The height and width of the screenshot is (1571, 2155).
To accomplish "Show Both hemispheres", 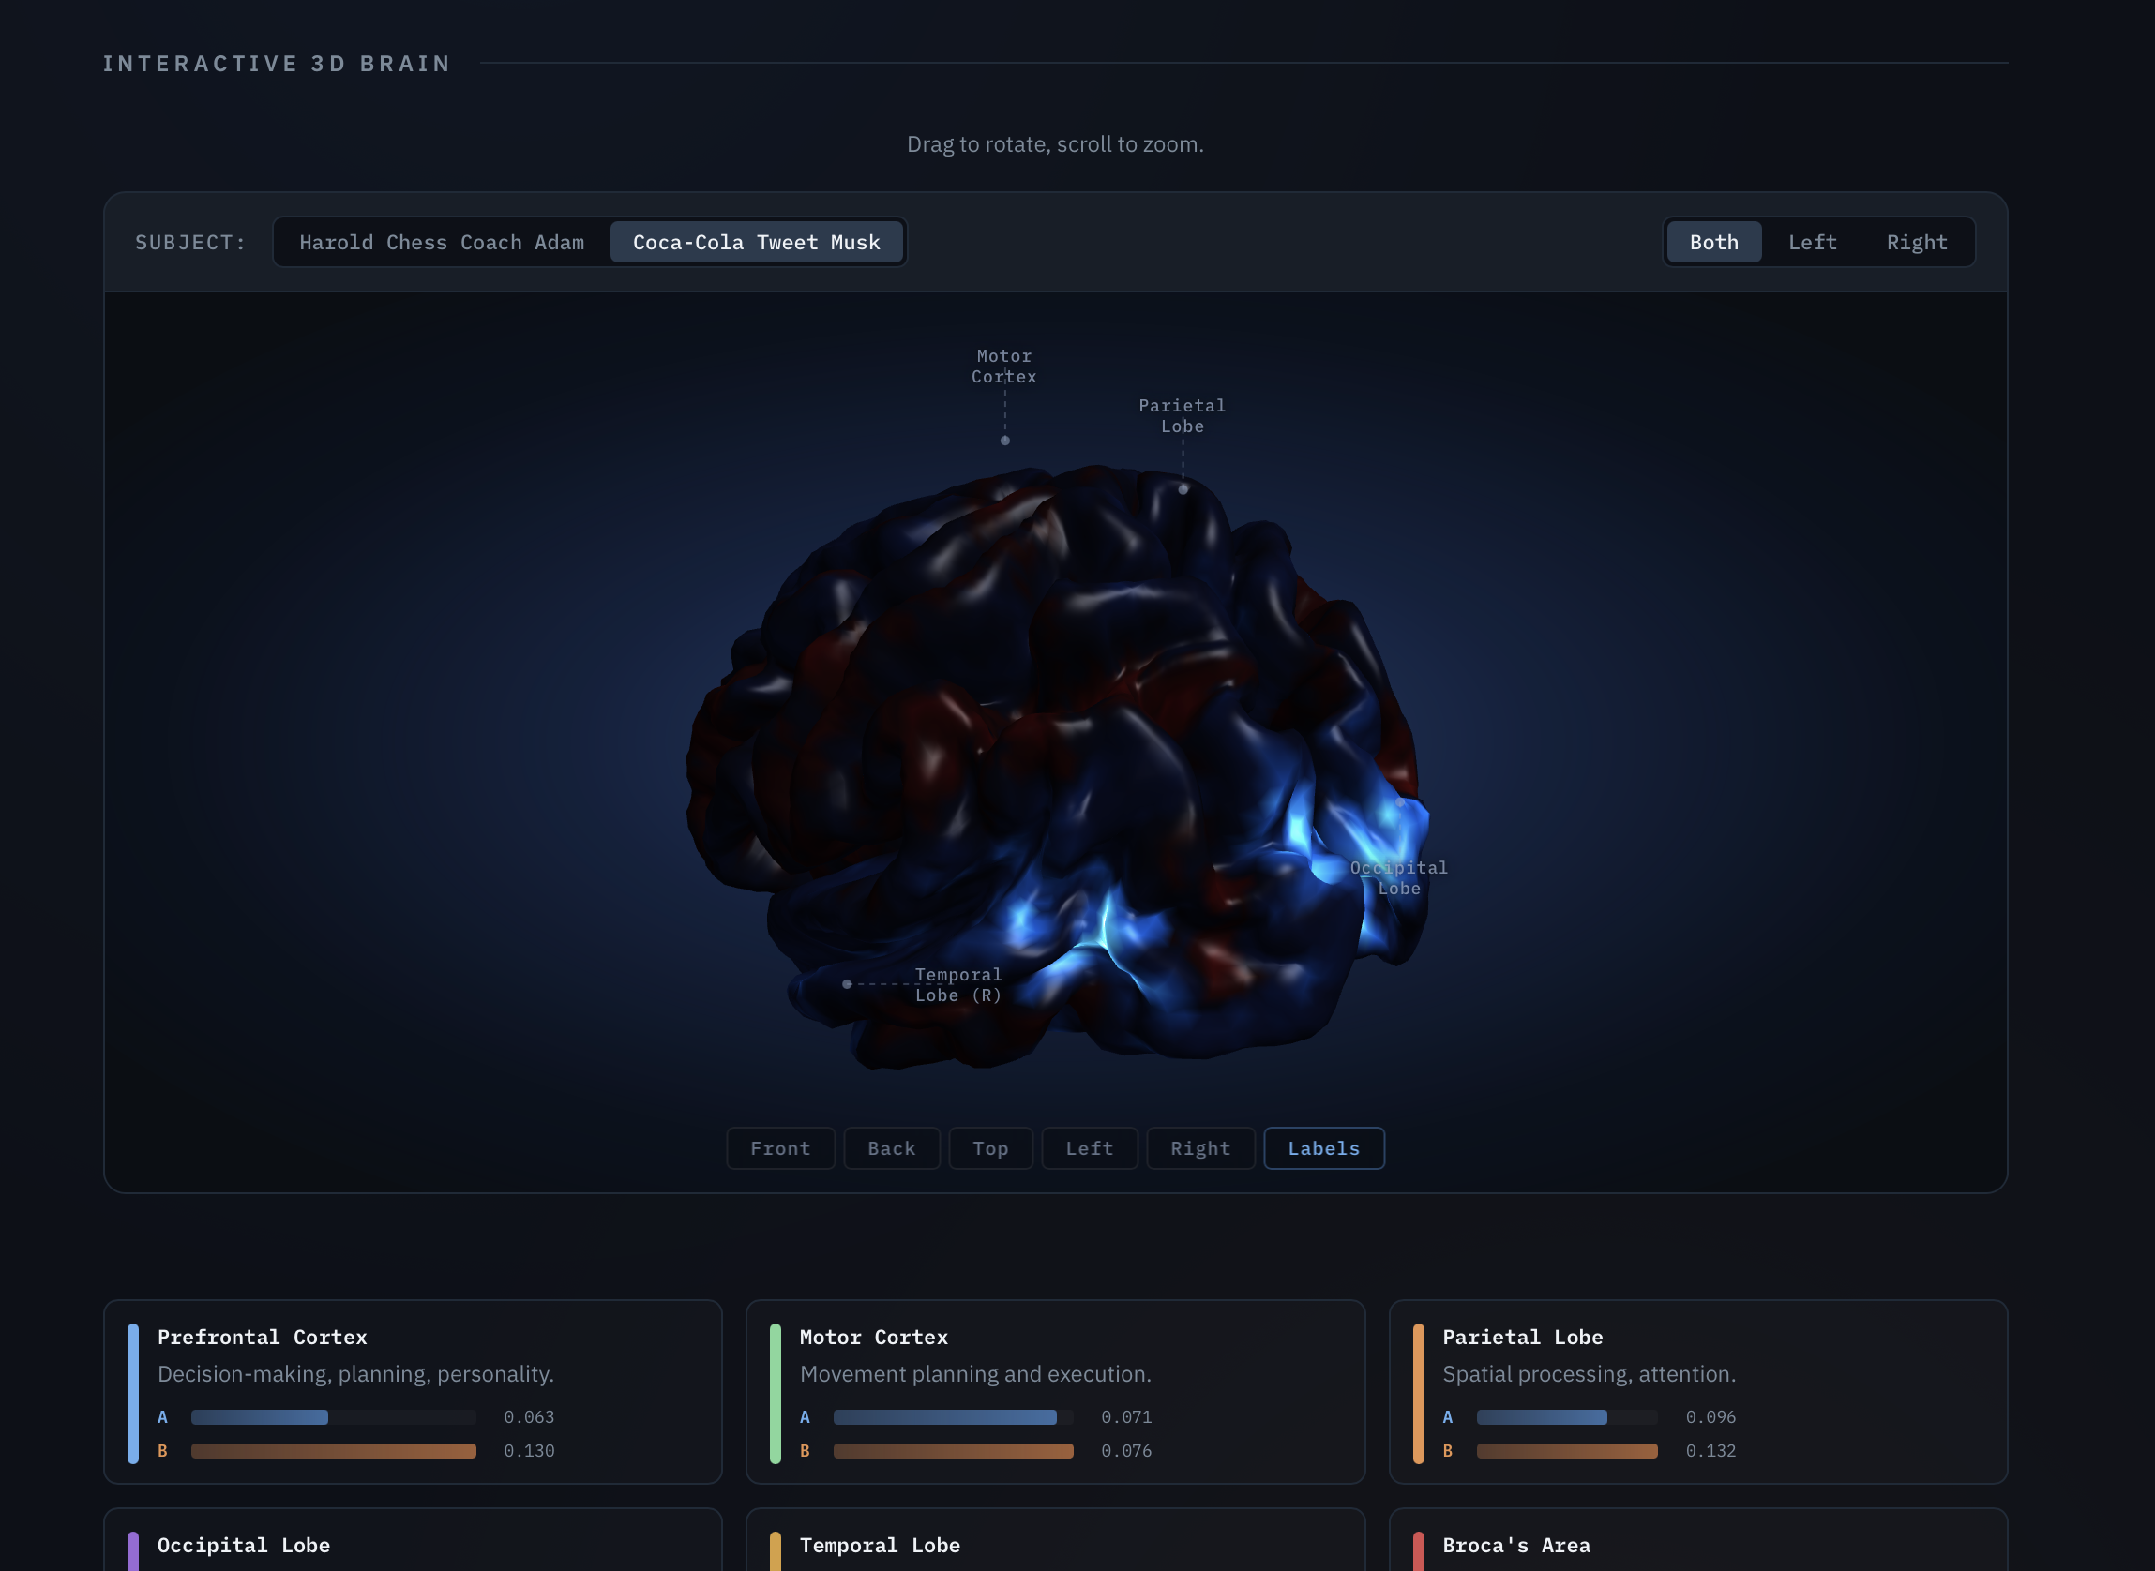I will click(1713, 243).
